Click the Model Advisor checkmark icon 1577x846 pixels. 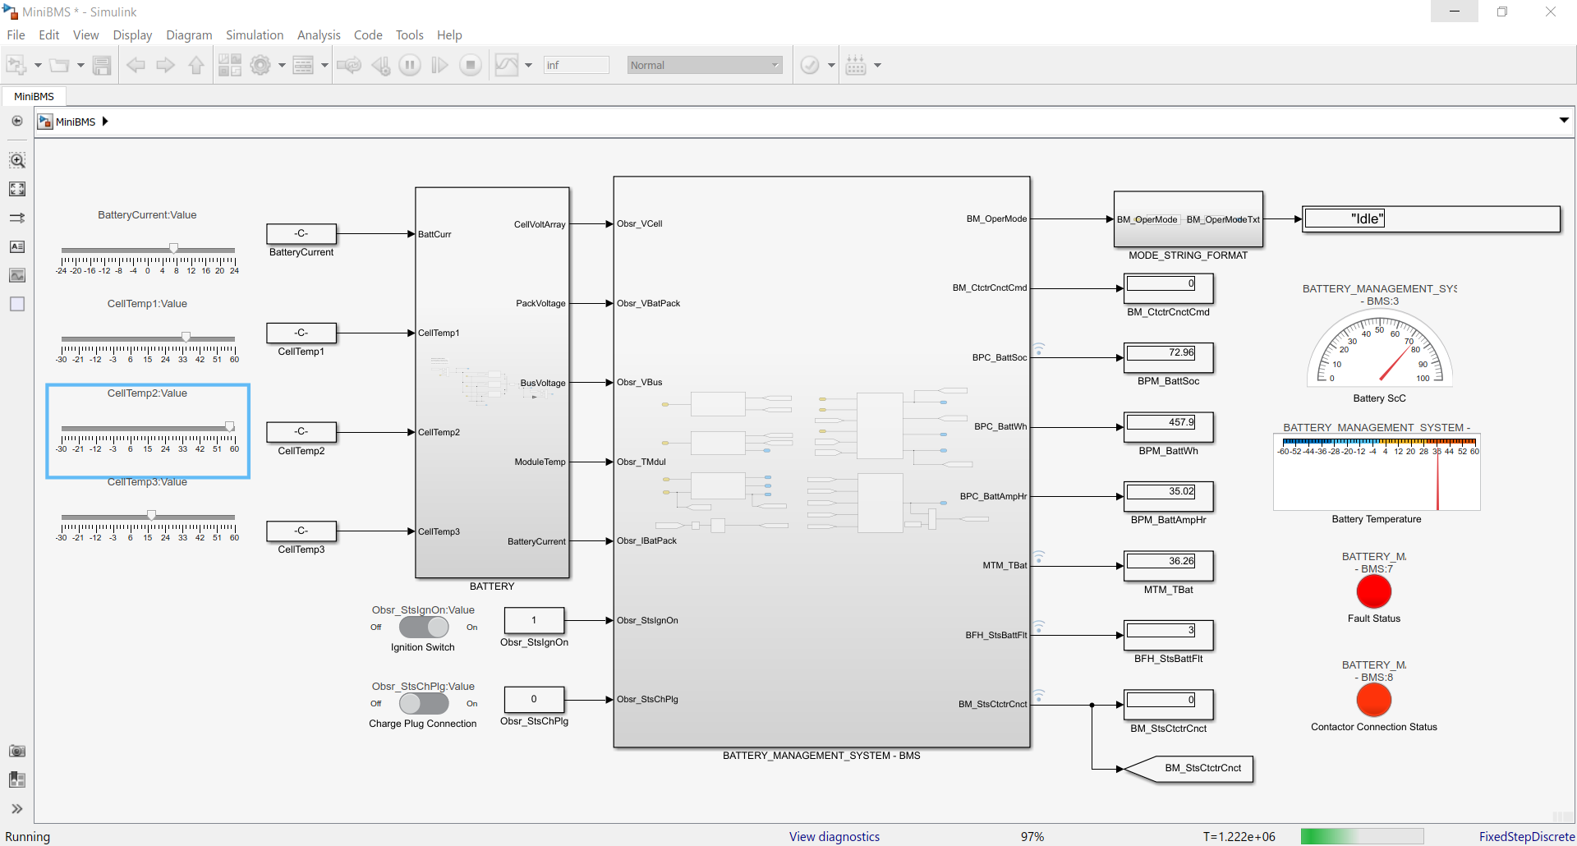tap(810, 65)
